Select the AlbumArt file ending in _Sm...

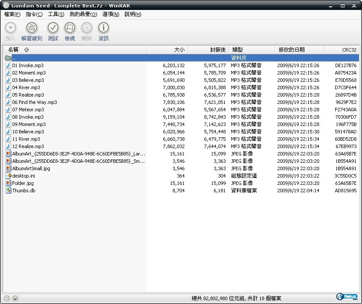78,161
